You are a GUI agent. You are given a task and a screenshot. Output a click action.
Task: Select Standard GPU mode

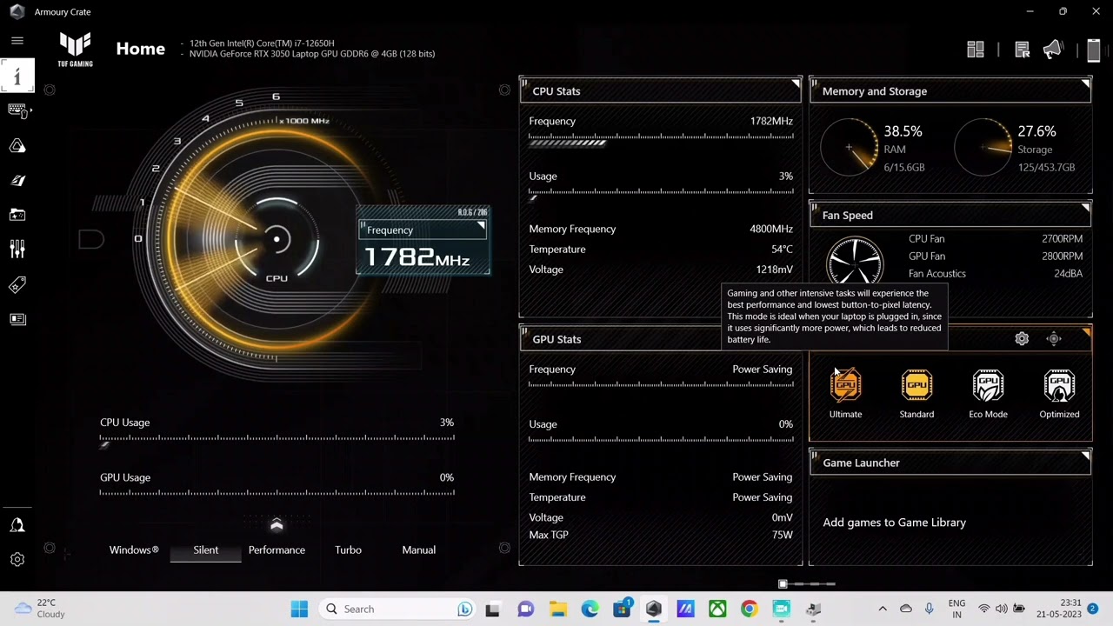click(916, 394)
